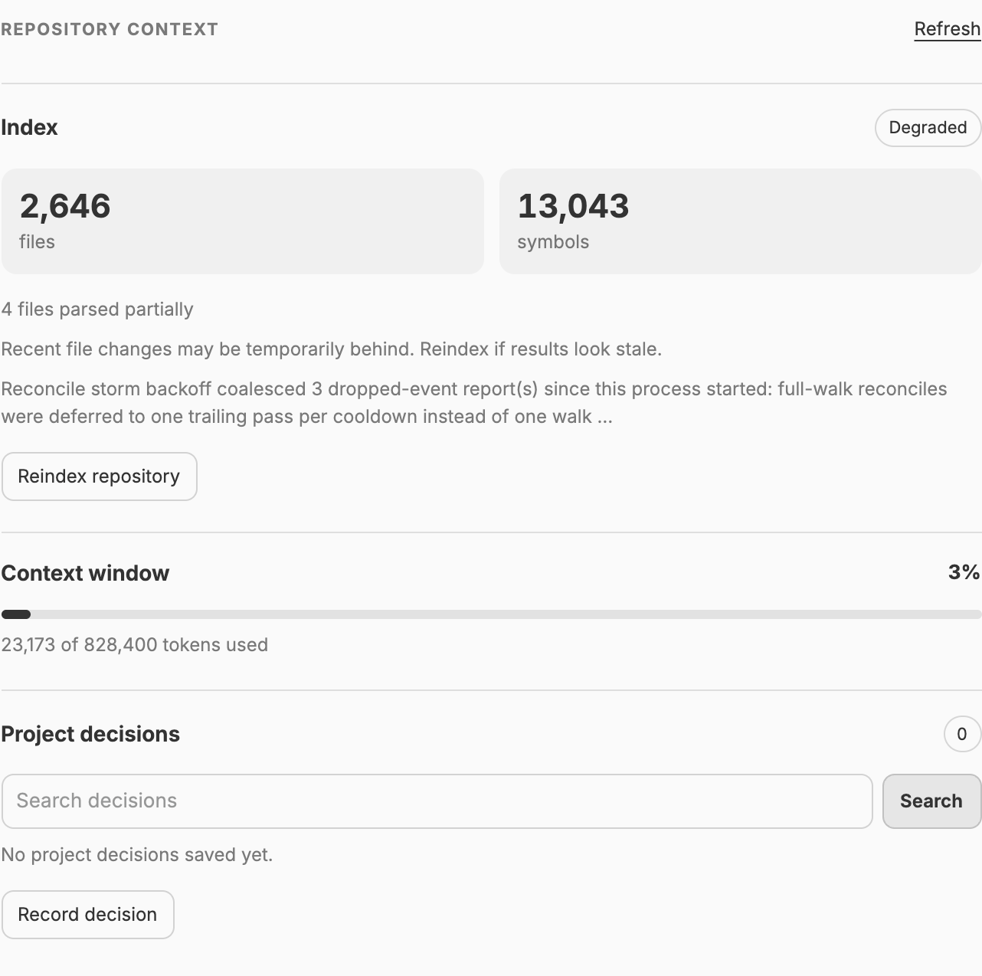Select the 'No project decisions saved yet' message
Screen dimensions: 982x976
pyautogui.click(x=137, y=855)
